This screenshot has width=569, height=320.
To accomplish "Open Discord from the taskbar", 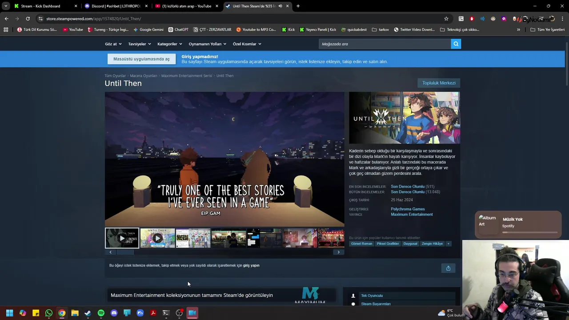I will [114, 313].
